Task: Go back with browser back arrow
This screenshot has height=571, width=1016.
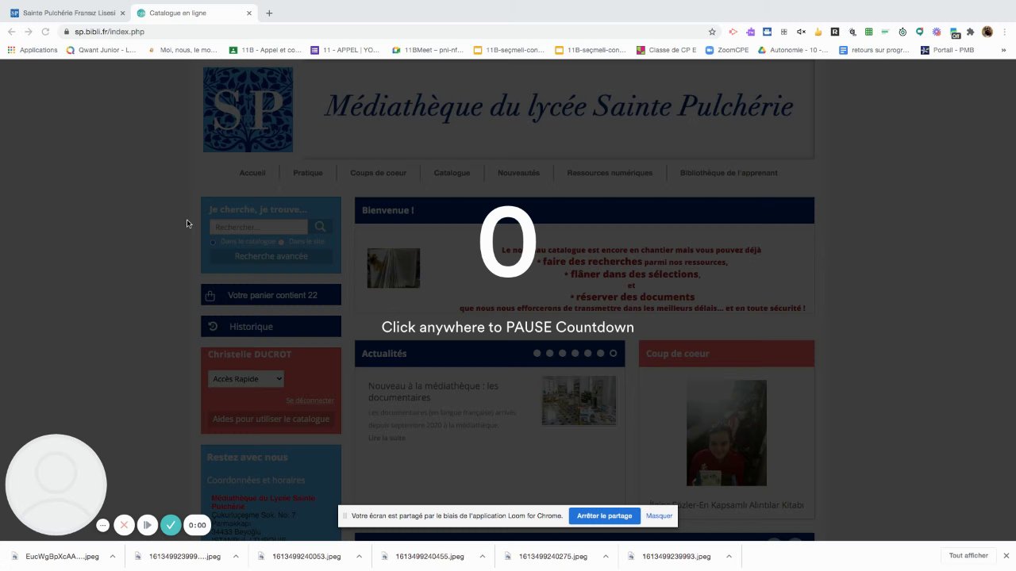Action: click(x=11, y=32)
